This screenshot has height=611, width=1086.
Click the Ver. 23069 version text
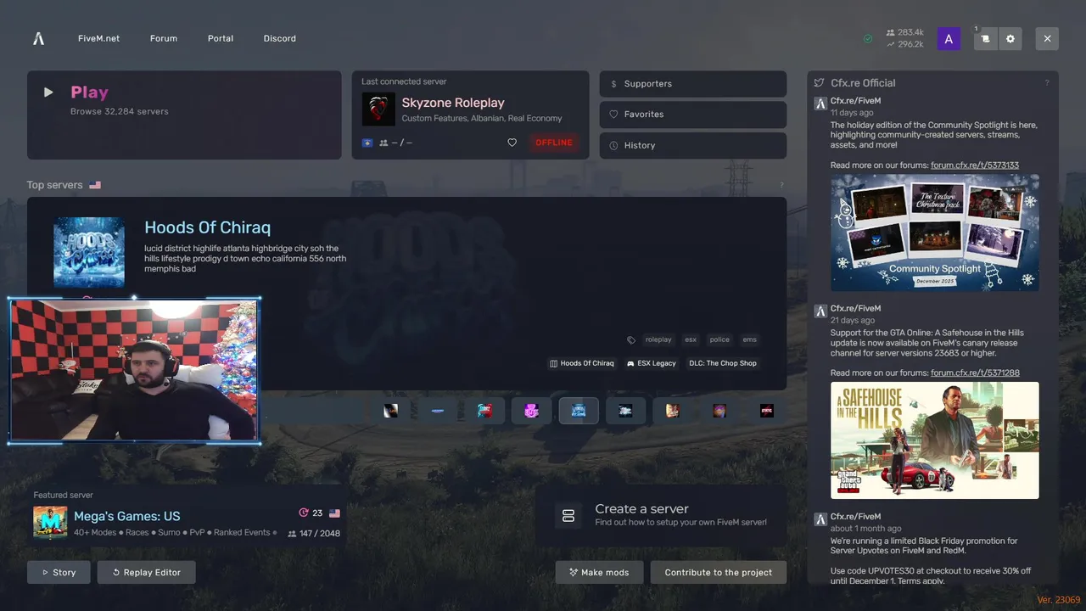click(x=1059, y=600)
